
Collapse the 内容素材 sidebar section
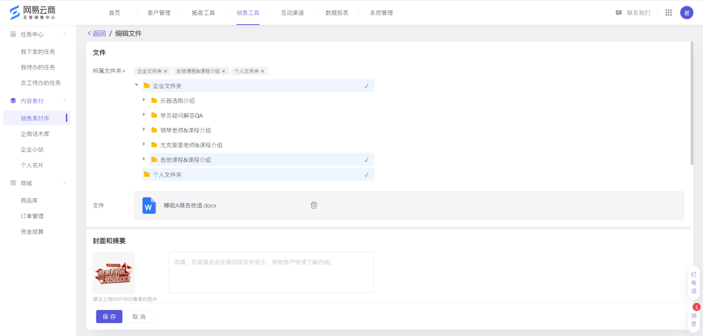64,101
